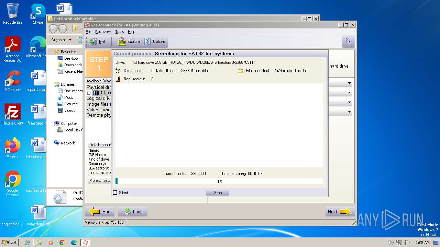Open Organize dropdown in Explorer window
The width and height of the screenshot is (440, 247).
(61, 40)
